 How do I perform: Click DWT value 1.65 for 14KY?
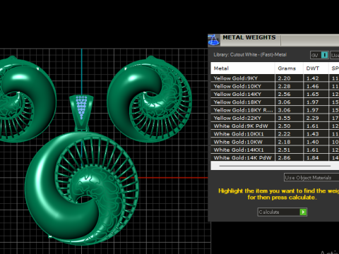pyautogui.click(x=313, y=95)
